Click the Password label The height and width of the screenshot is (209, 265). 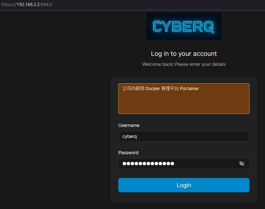point(128,153)
